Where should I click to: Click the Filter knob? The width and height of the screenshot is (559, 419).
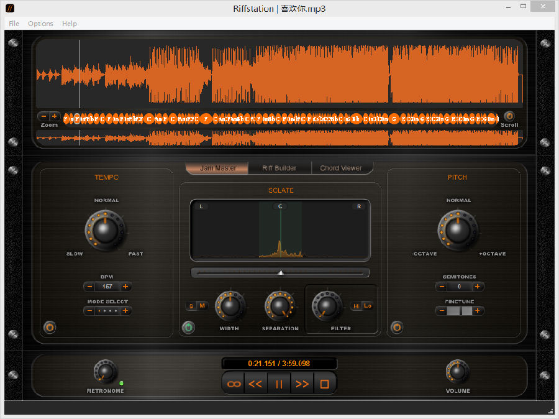coord(327,306)
